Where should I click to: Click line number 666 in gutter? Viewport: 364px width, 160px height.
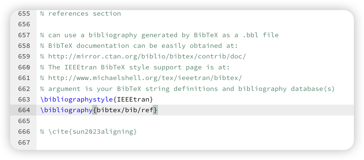tap(24, 132)
